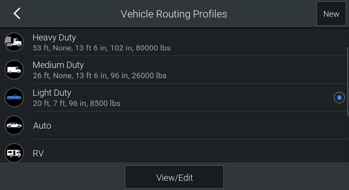Click the Vehicle Routing Profiles title

click(x=174, y=14)
